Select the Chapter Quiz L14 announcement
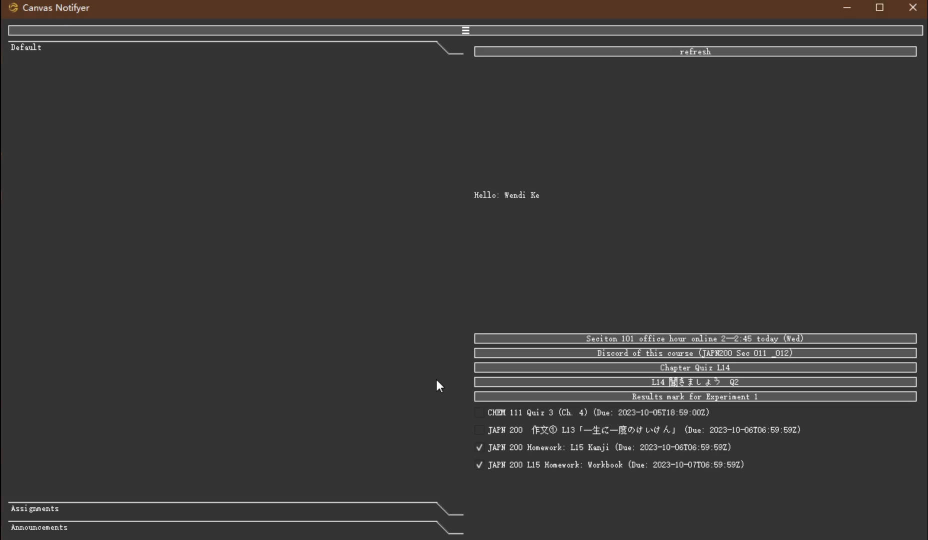Screen dimensions: 928x540 694,367
